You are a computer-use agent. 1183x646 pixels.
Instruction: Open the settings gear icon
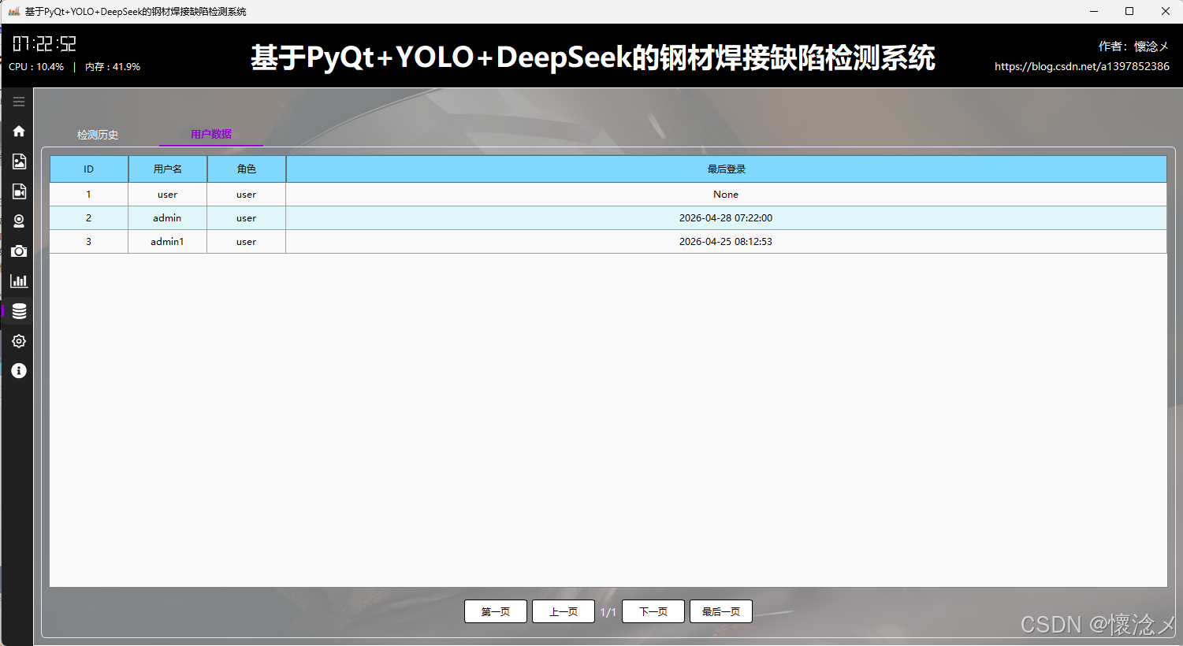tap(19, 341)
